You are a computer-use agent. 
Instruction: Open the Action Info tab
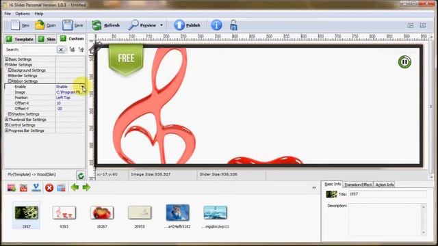click(x=385, y=184)
